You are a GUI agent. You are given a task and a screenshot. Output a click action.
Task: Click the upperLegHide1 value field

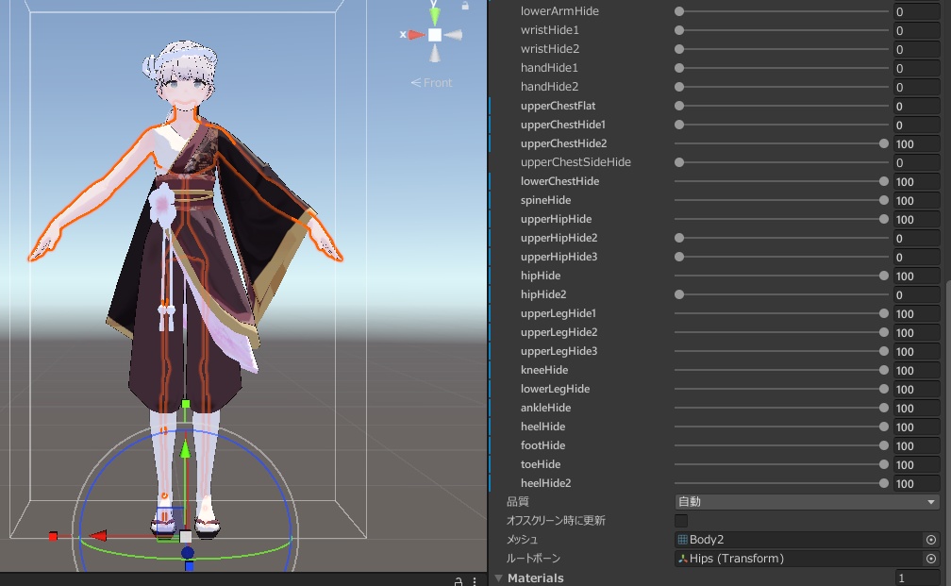click(917, 313)
